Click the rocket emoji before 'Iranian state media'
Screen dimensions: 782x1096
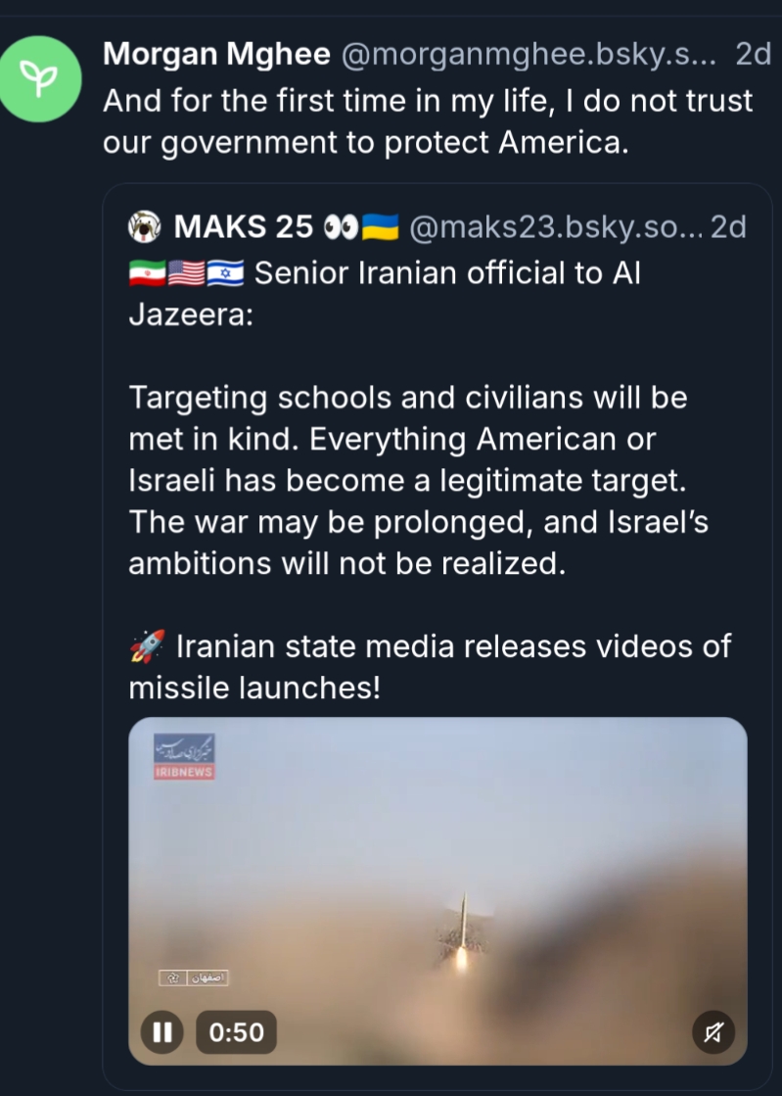point(146,647)
